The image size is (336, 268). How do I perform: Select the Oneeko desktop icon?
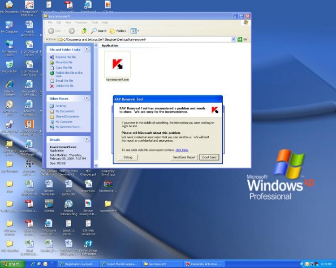point(49,206)
